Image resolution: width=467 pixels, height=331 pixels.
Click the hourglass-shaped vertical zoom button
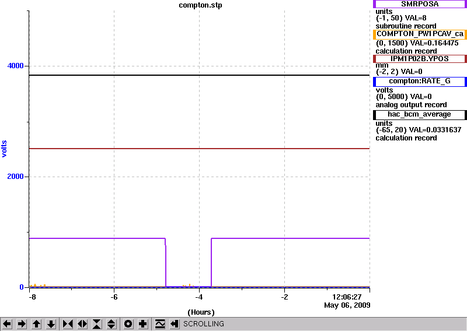point(97,324)
